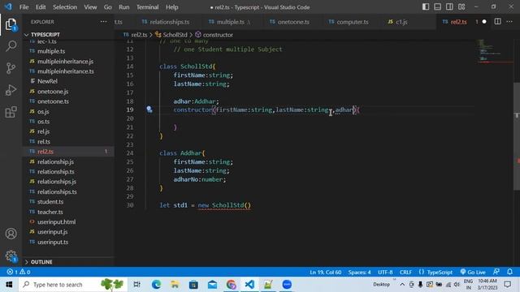Show errors and warnings in status bar
The height and width of the screenshot is (292, 520).
pyautogui.click(x=19, y=272)
